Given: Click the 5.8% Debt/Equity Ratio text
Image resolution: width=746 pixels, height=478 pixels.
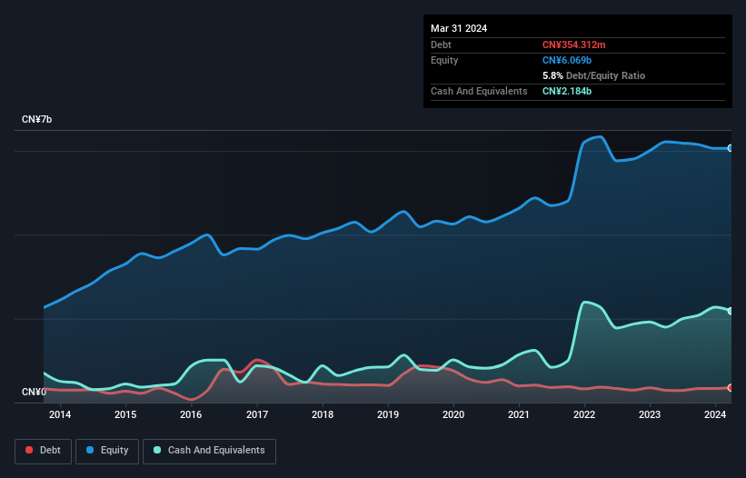Looking at the screenshot, I should tap(593, 75).
